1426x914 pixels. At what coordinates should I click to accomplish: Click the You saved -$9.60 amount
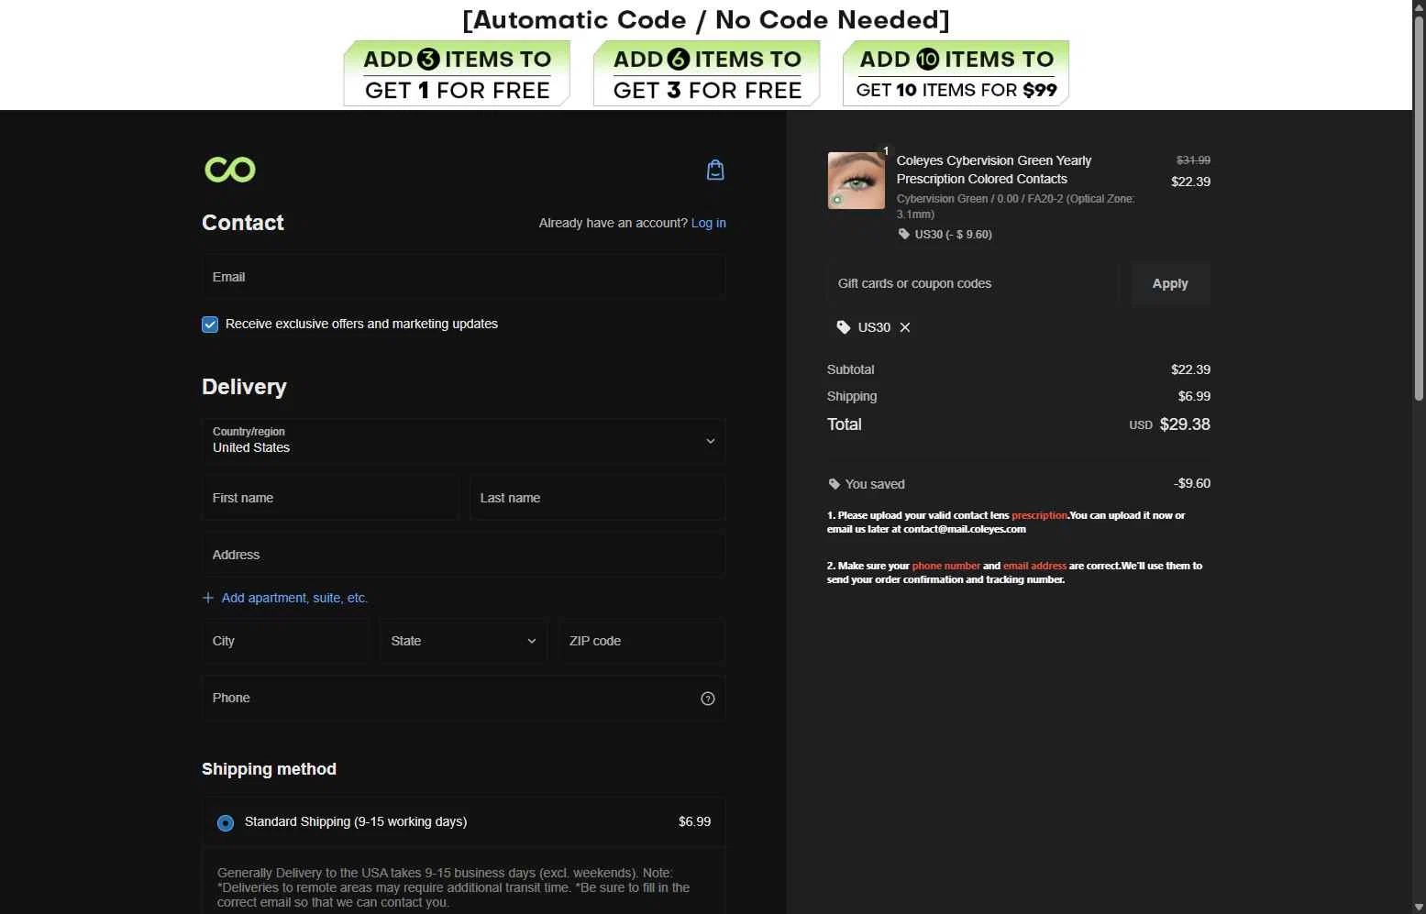(1192, 483)
